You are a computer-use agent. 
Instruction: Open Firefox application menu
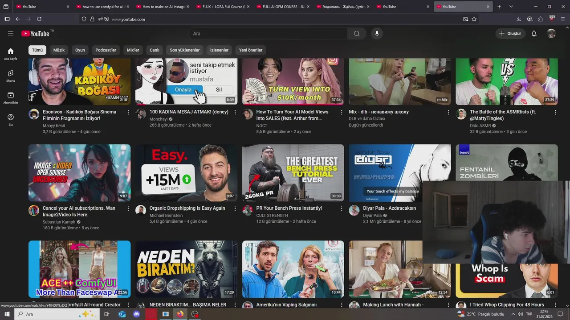click(x=563, y=19)
